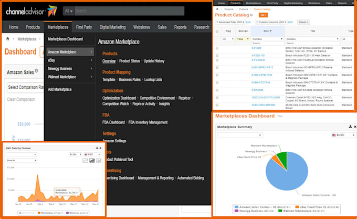The width and height of the screenshot is (357, 219).
Task: Switch the GMV Trend chart to line view
Action: tap(85, 161)
